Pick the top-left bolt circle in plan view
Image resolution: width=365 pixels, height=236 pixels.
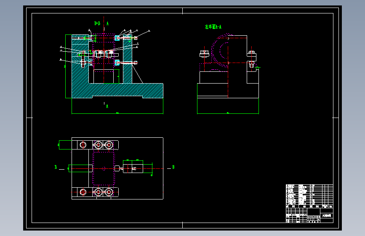tap(83, 145)
